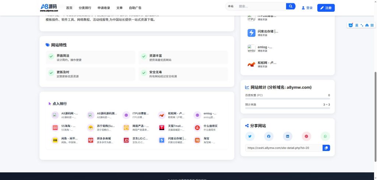Open 松松网 icon in the right sidebar list
The width and height of the screenshot is (377, 180).
click(251, 64)
